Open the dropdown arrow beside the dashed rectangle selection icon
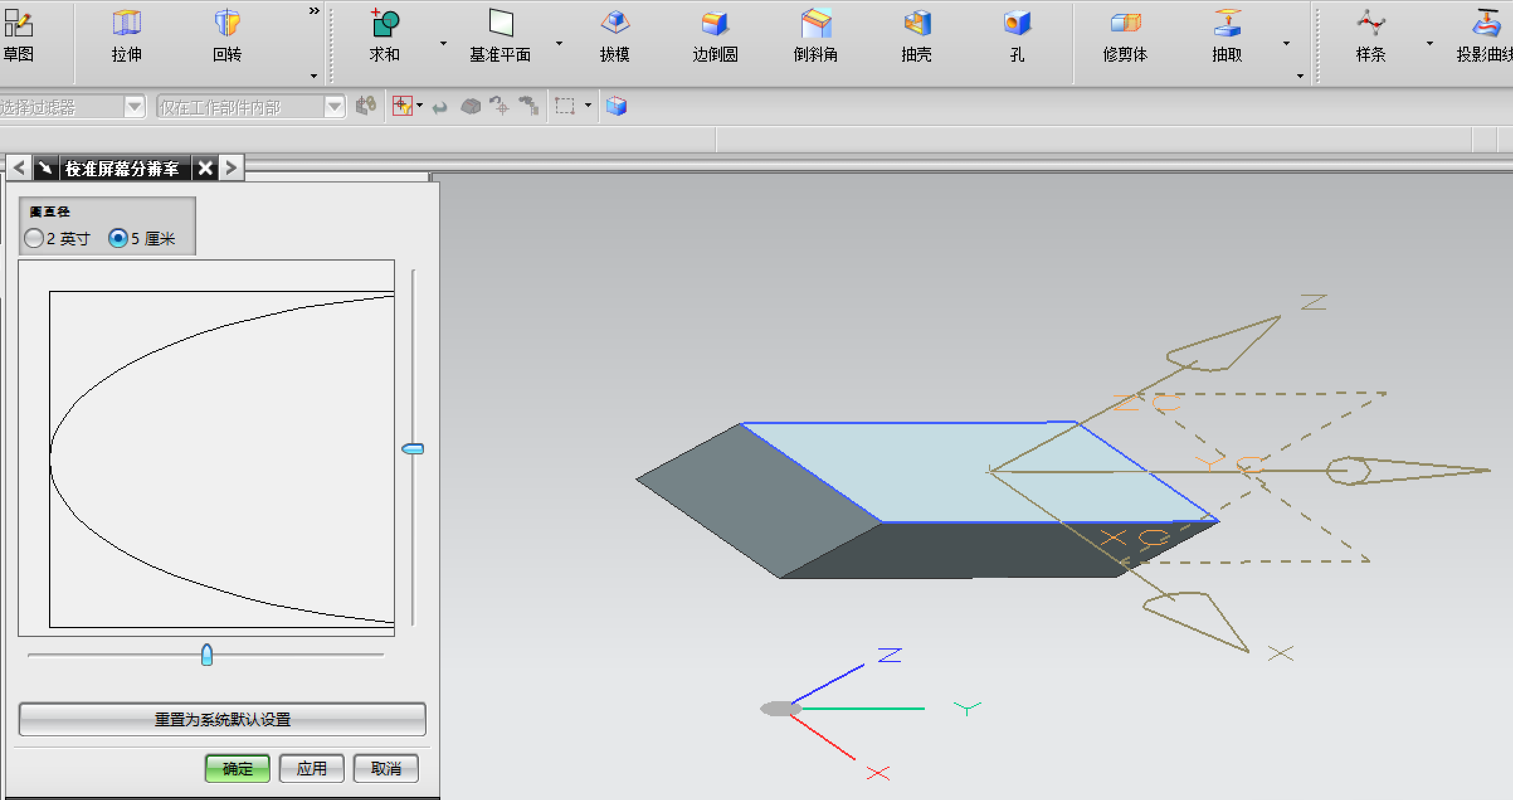The height and width of the screenshot is (800, 1513). point(588,105)
